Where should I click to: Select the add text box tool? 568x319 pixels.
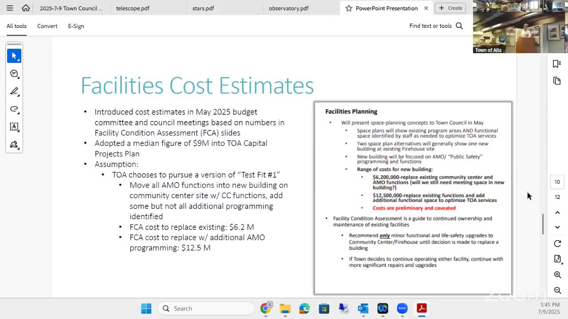pyautogui.click(x=14, y=127)
